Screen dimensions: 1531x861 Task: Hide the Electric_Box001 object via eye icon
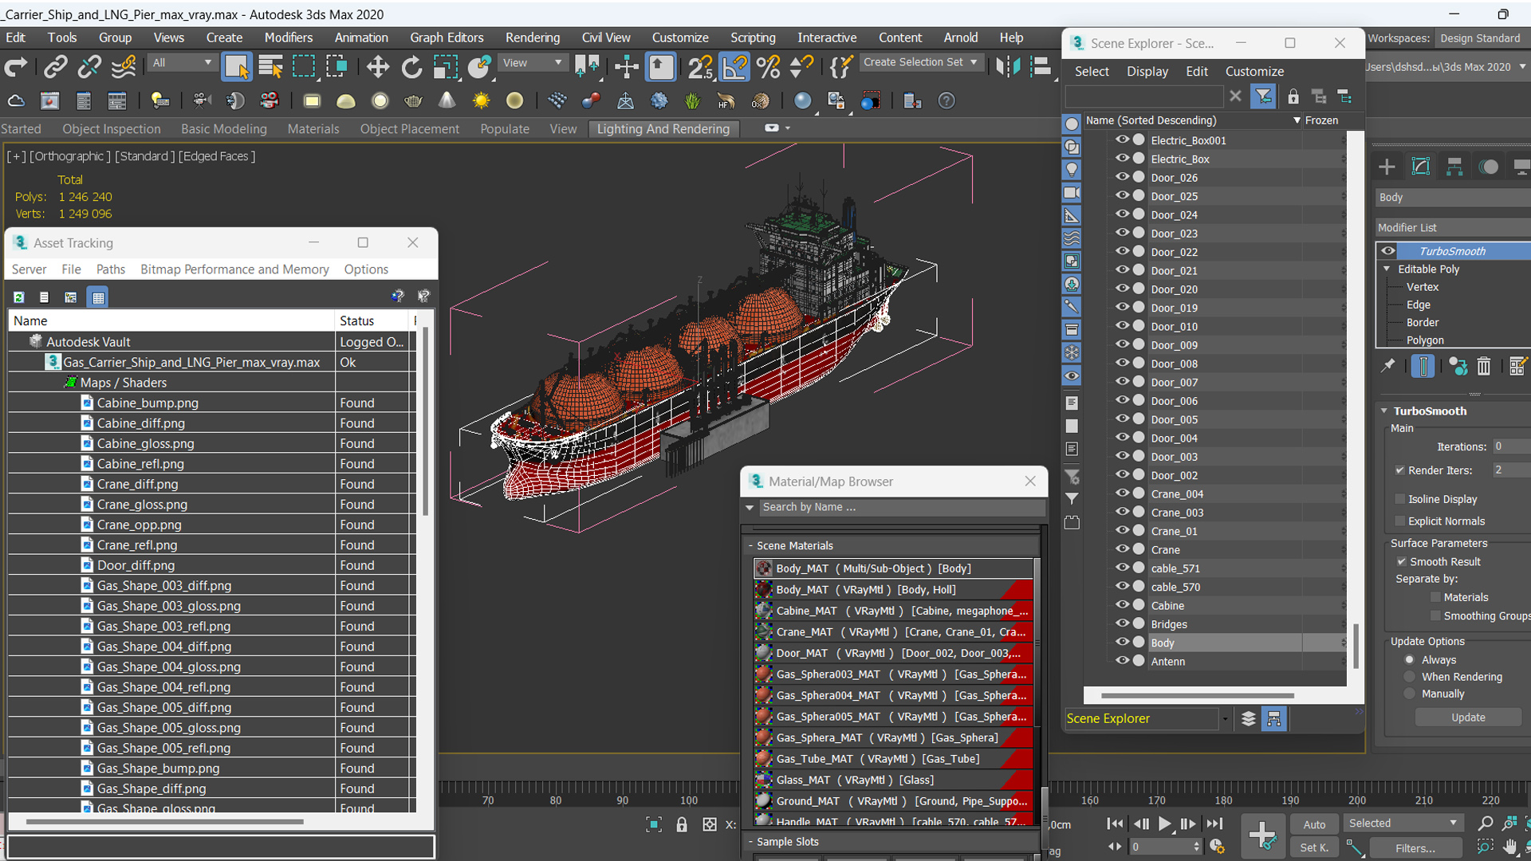pos(1122,140)
